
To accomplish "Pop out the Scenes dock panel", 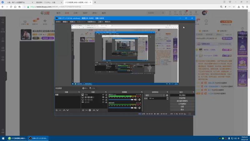I will tap(79, 92).
